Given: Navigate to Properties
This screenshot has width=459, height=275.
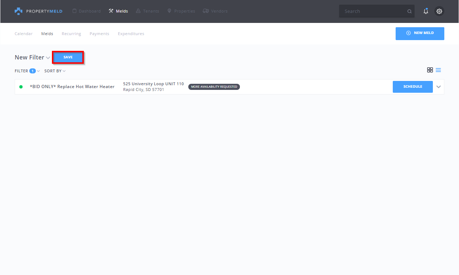Looking at the screenshot, I should tap(181, 11).
